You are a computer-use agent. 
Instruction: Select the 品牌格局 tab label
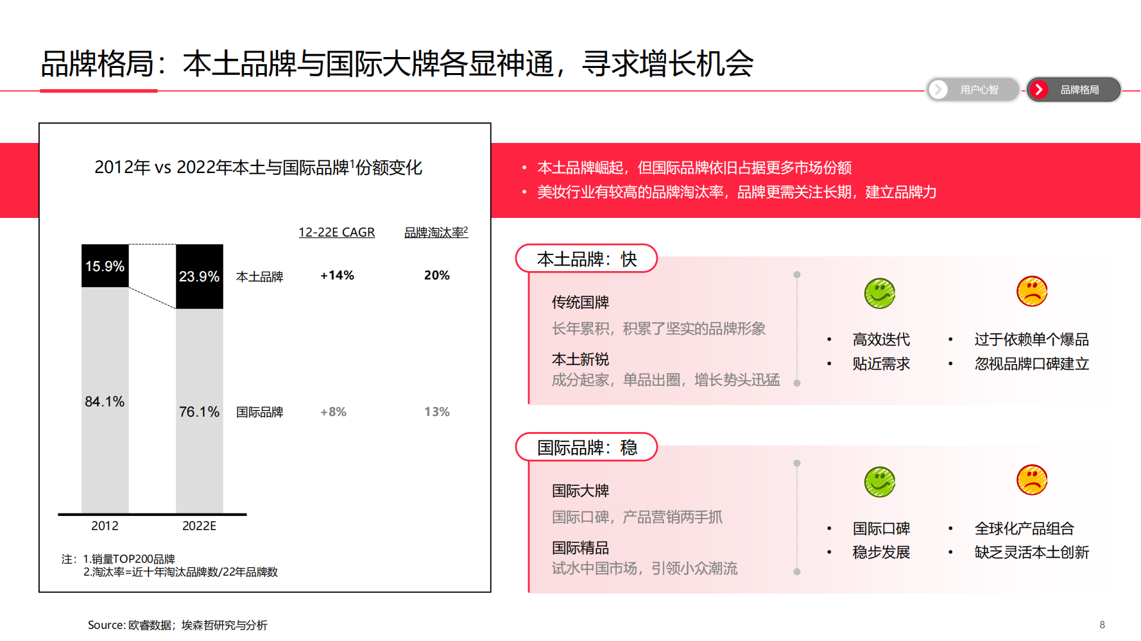coord(1079,90)
